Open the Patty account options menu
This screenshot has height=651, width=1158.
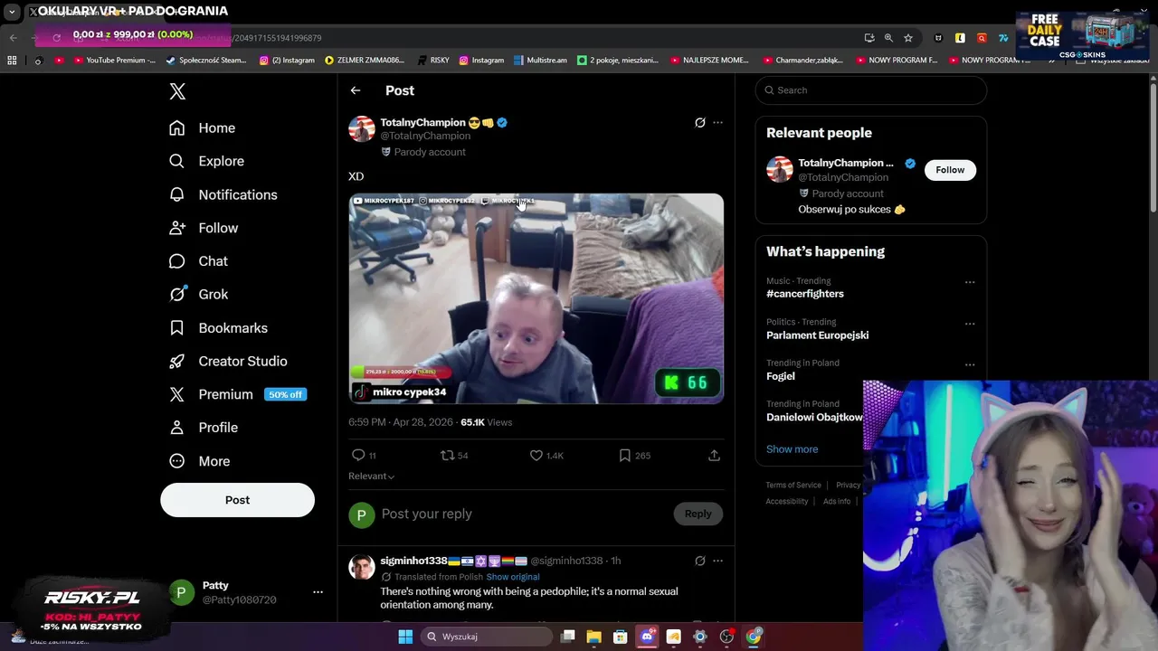(x=318, y=592)
